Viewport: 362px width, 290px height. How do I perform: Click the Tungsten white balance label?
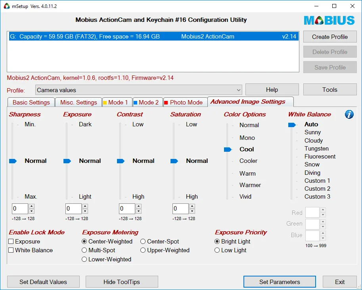tap(316, 149)
